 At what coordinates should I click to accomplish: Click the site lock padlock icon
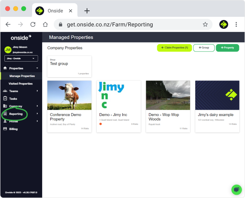click(61, 24)
